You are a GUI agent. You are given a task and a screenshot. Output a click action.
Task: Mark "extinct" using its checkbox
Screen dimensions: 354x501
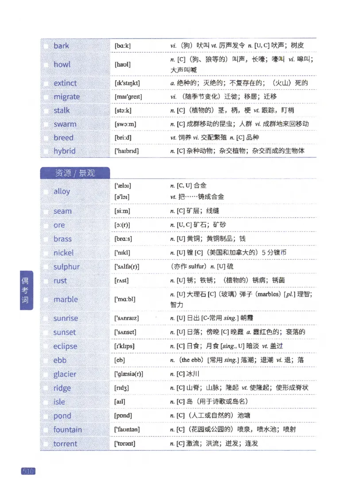46,83
